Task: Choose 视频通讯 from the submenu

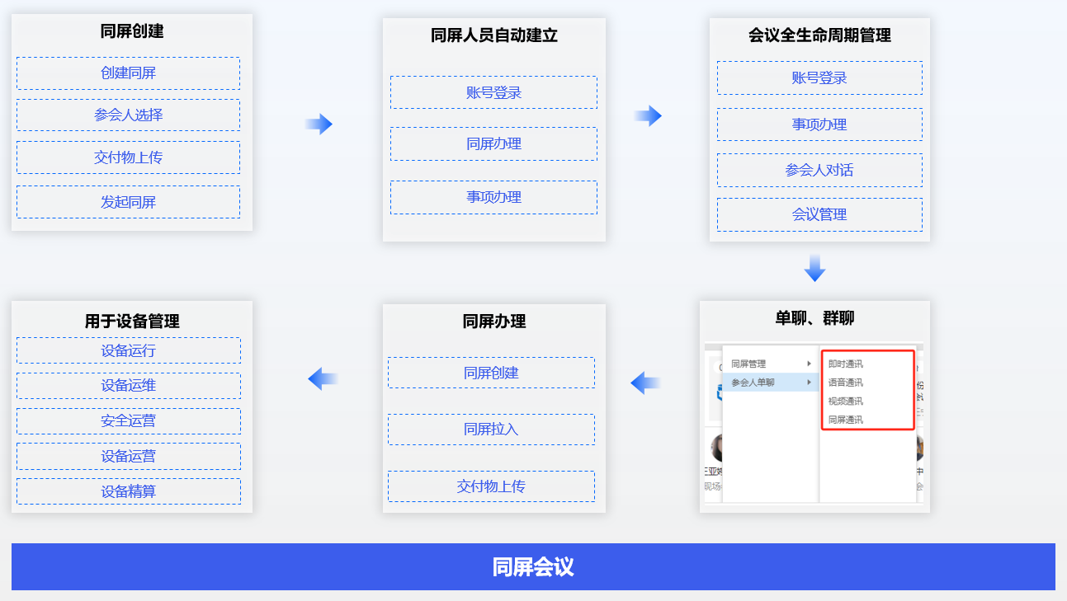Action: (x=845, y=401)
